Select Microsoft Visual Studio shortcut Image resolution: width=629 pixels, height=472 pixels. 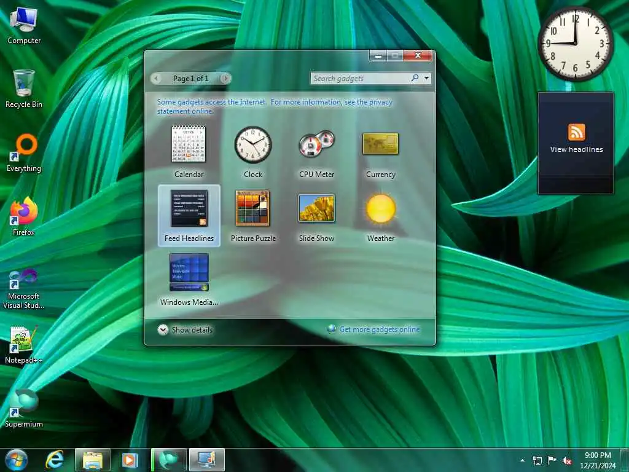24,289
